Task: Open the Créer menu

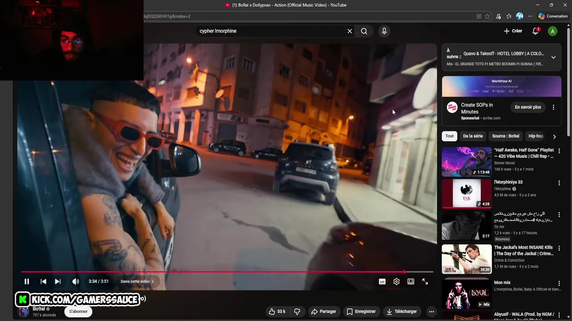Action: coord(513,31)
